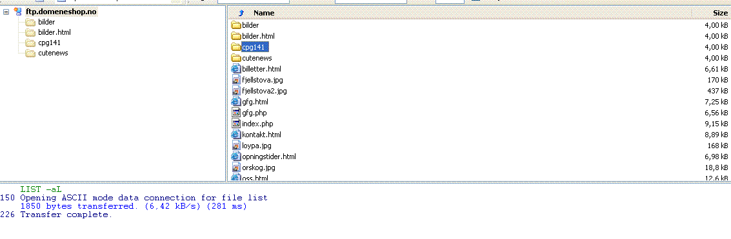Click fjellstova2.jpg image file icon
The width and height of the screenshot is (731, 239).
coord(236,91)
